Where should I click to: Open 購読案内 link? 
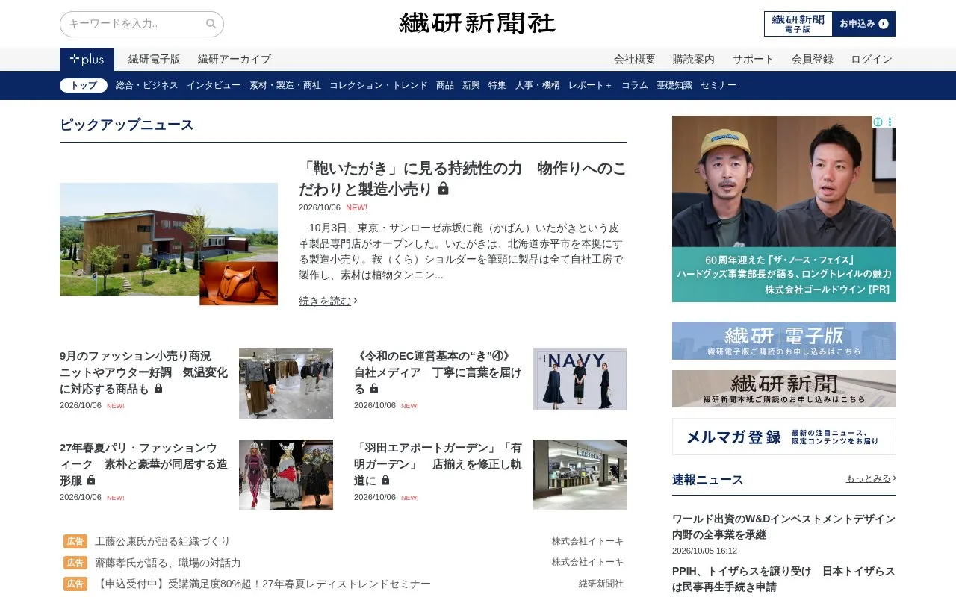[694, 59]
